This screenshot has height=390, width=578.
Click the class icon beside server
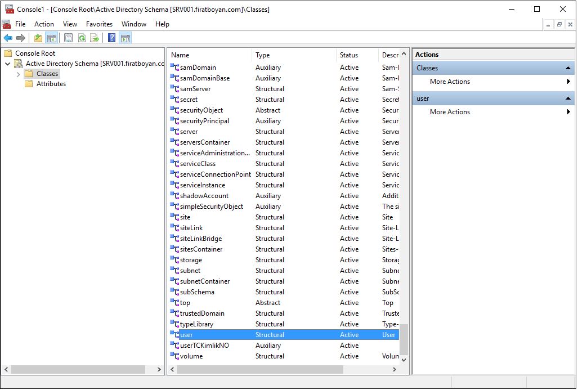pos(174,131)
